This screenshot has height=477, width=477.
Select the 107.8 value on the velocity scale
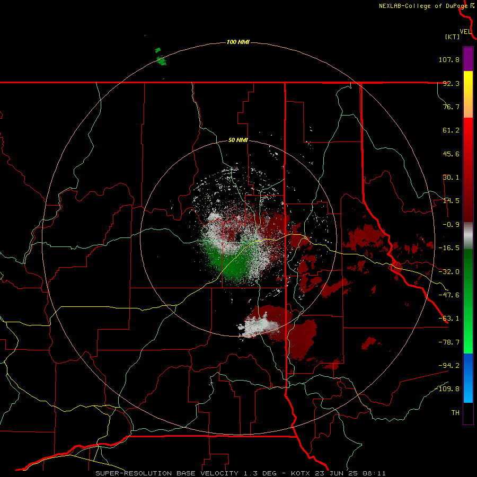click(449, 59)
